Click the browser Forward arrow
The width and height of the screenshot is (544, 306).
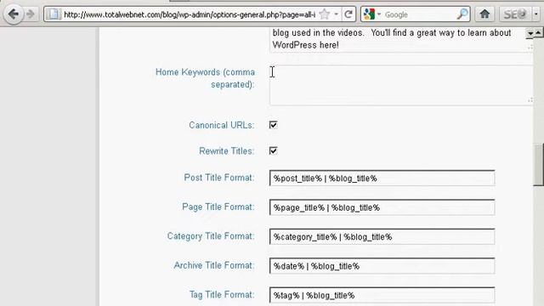pyautogui.click(x=31, y=14)
